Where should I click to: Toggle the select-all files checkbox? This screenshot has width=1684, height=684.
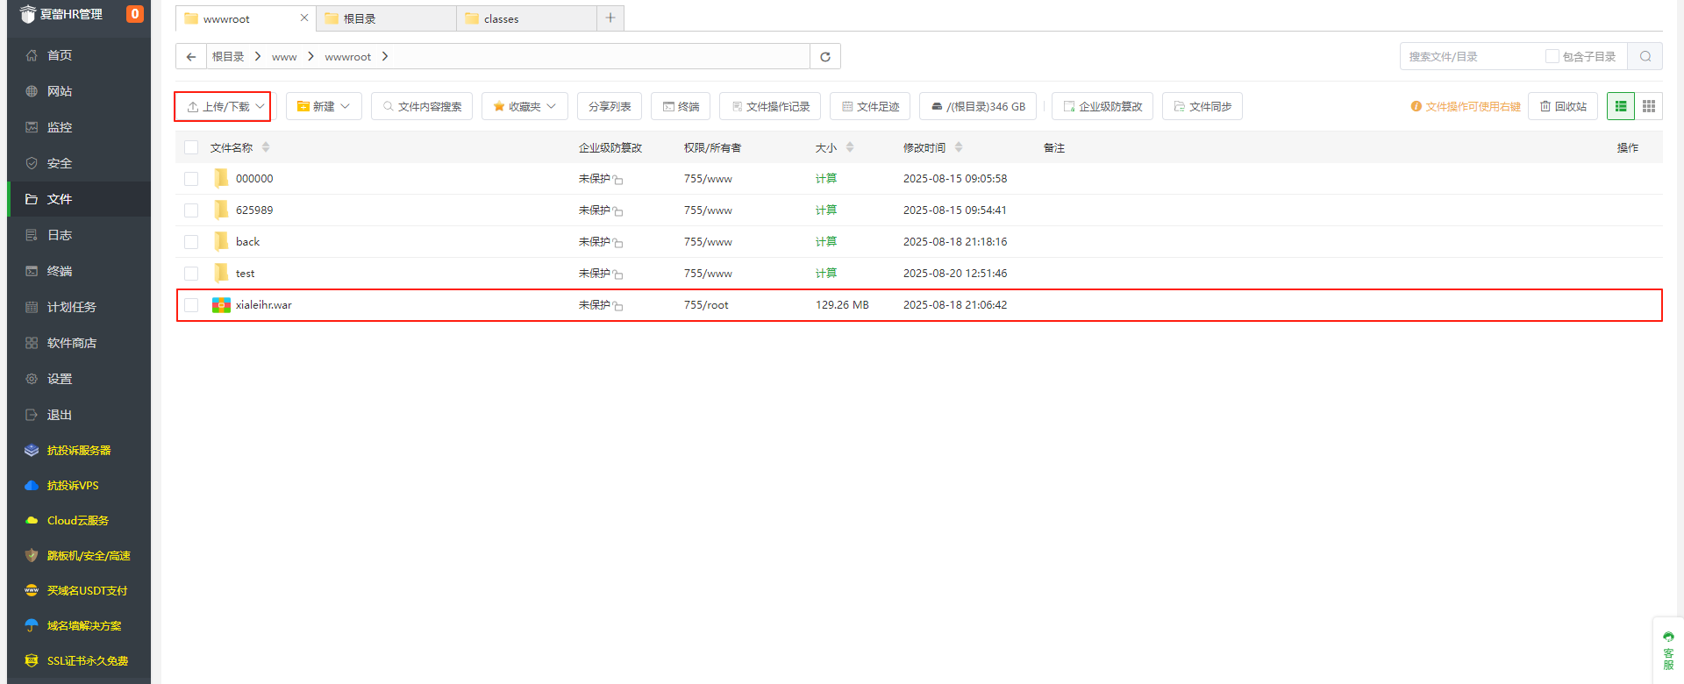[x=191, y=148]
